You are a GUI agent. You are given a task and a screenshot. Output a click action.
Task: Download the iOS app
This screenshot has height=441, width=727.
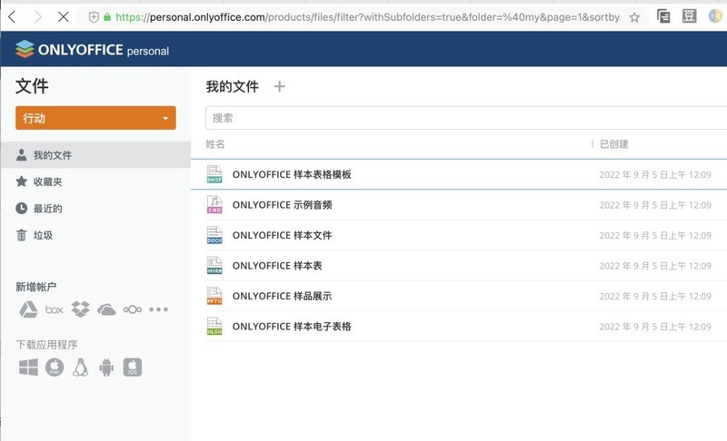click(x=132, y=367)
